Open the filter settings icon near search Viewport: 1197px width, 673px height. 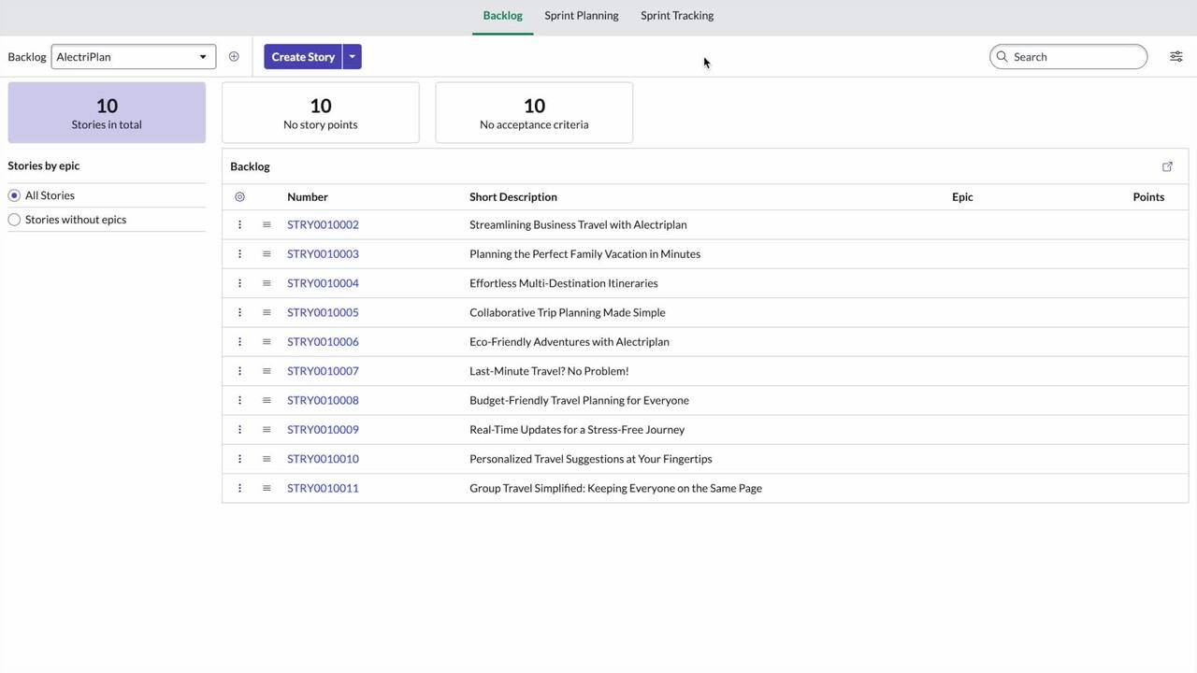1175,56
